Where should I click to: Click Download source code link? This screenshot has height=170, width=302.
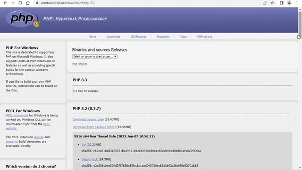(88, 119)
